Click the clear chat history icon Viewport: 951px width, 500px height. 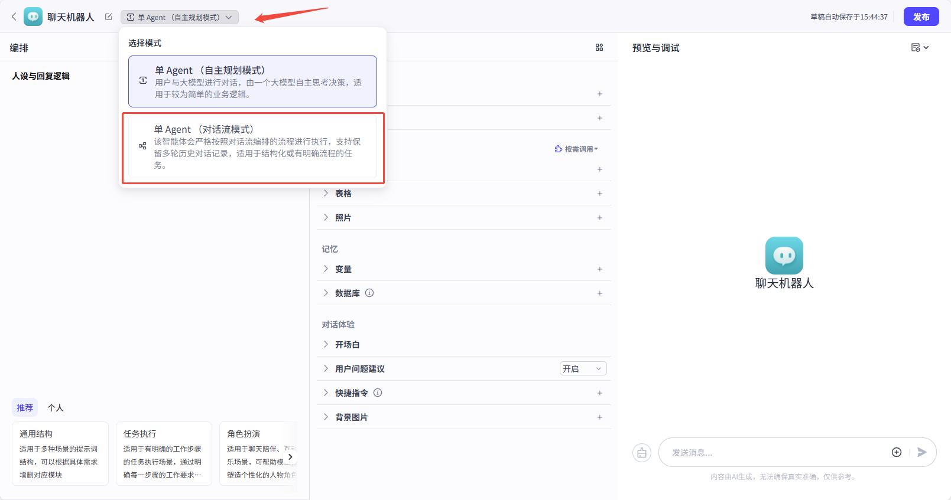tap(642, 453)
